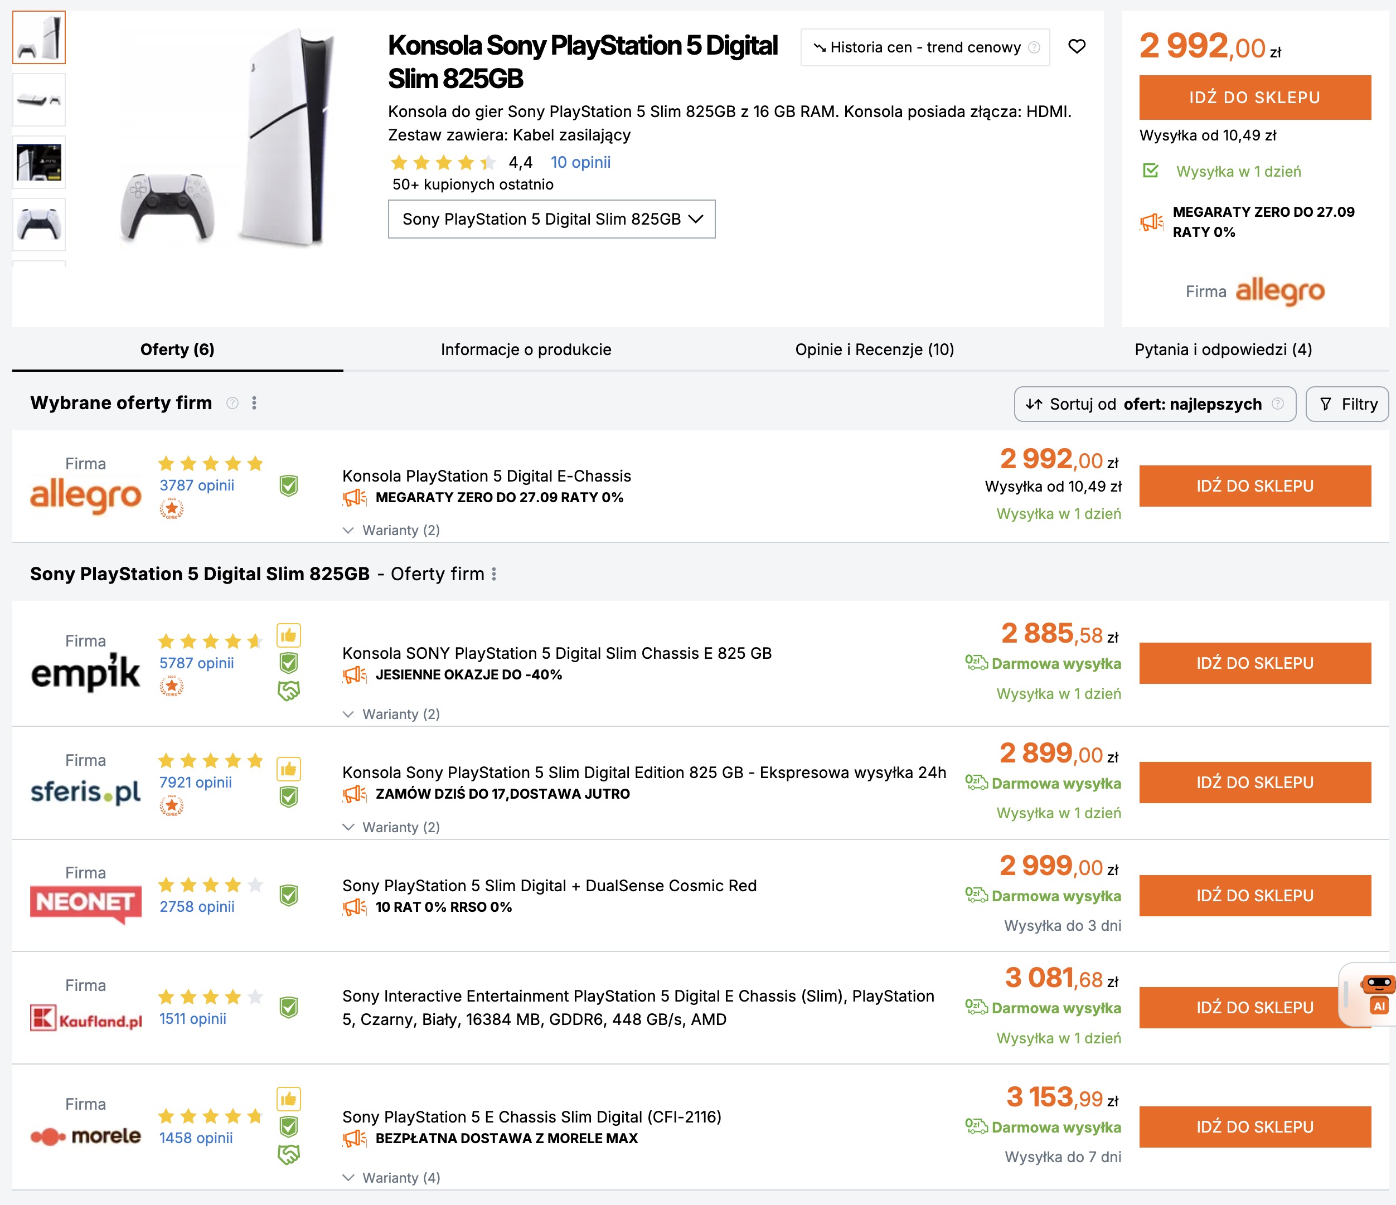Add the product to favorites with the heart icon
1396x1205 pixels.
1077,46
